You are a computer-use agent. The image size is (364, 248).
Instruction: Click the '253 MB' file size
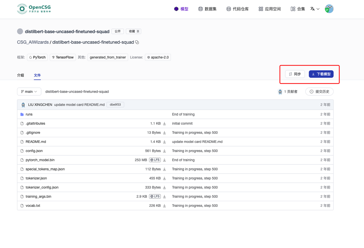tap(141, 160)
